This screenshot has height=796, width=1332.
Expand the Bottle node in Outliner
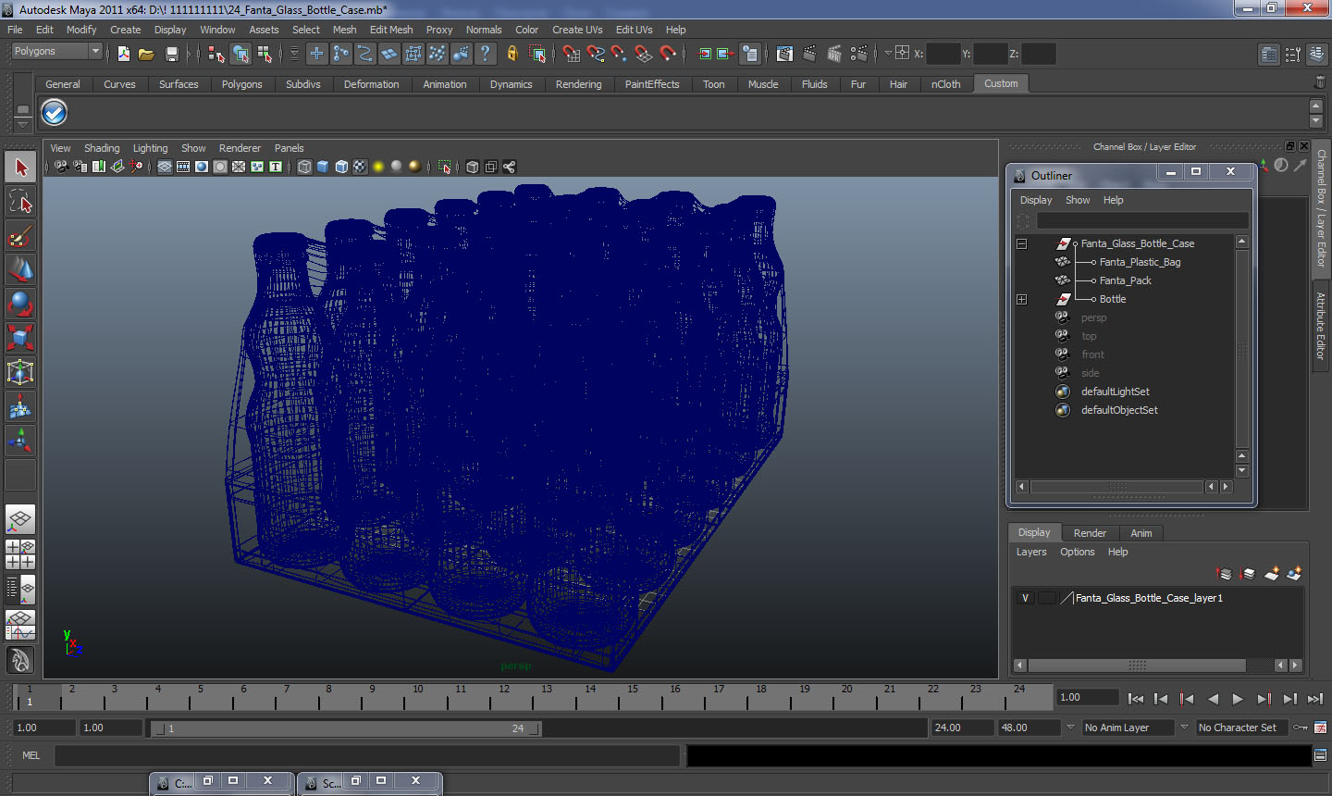(x=1021, y=299)
